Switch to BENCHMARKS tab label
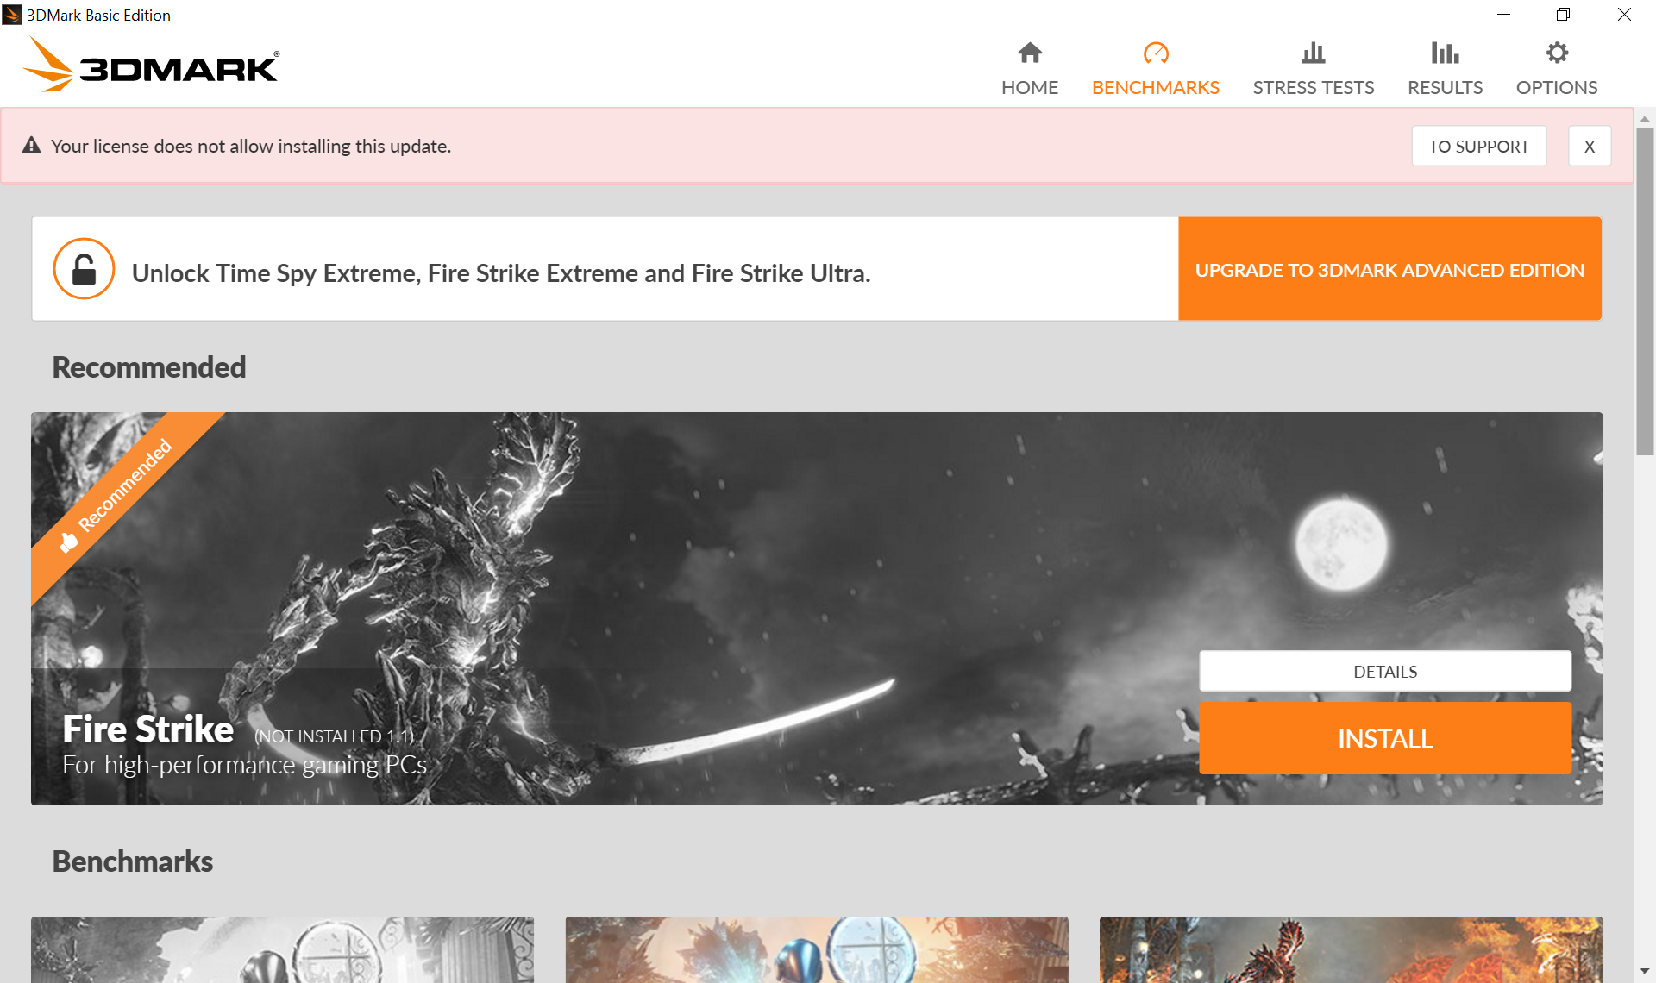Viewport: 1656px width, 983px height. coord(1156,87)
